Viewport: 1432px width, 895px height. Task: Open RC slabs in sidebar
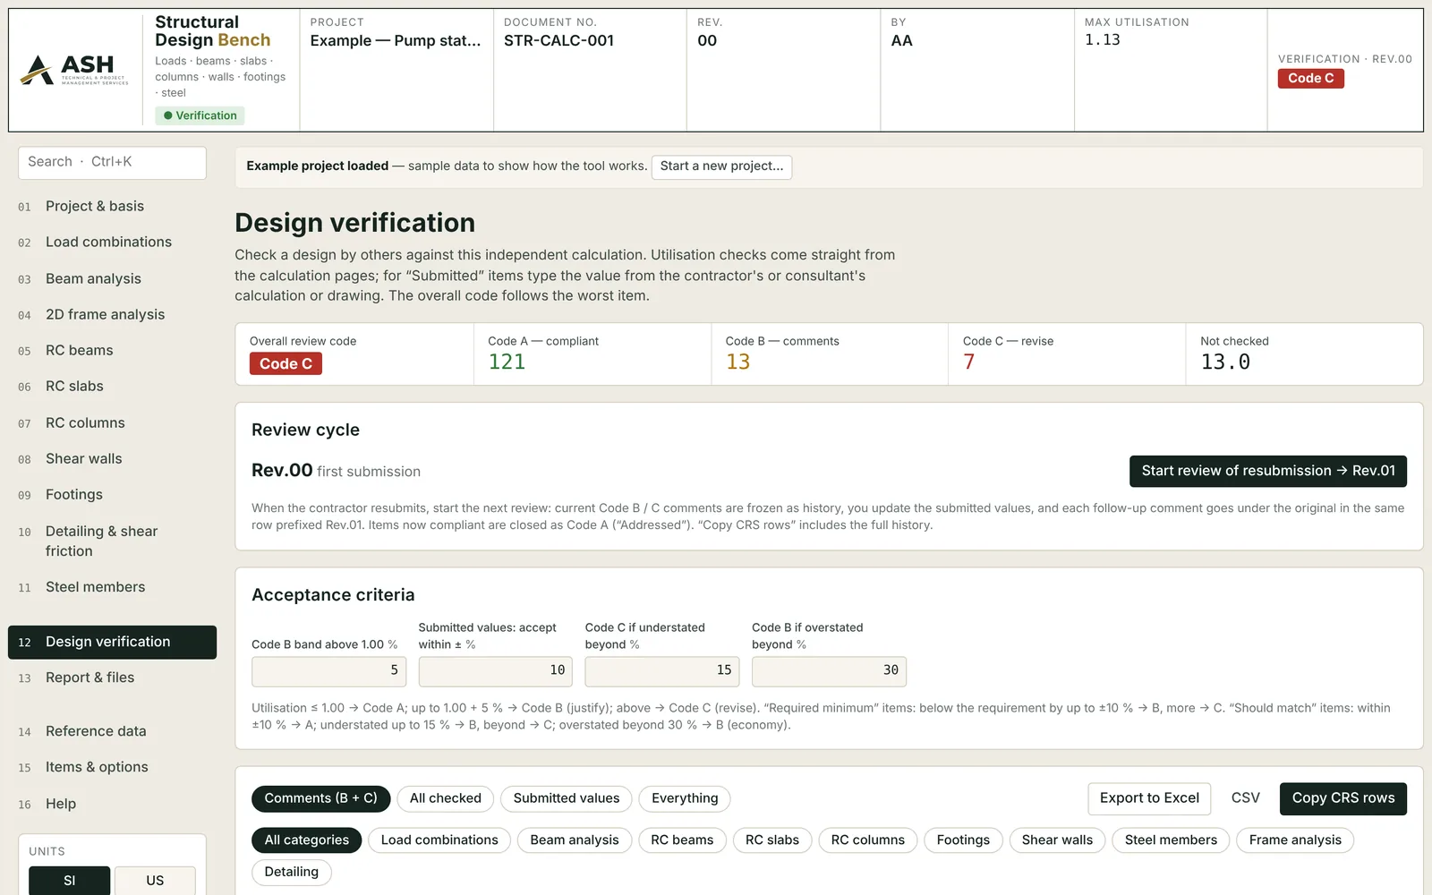(112, 386)
